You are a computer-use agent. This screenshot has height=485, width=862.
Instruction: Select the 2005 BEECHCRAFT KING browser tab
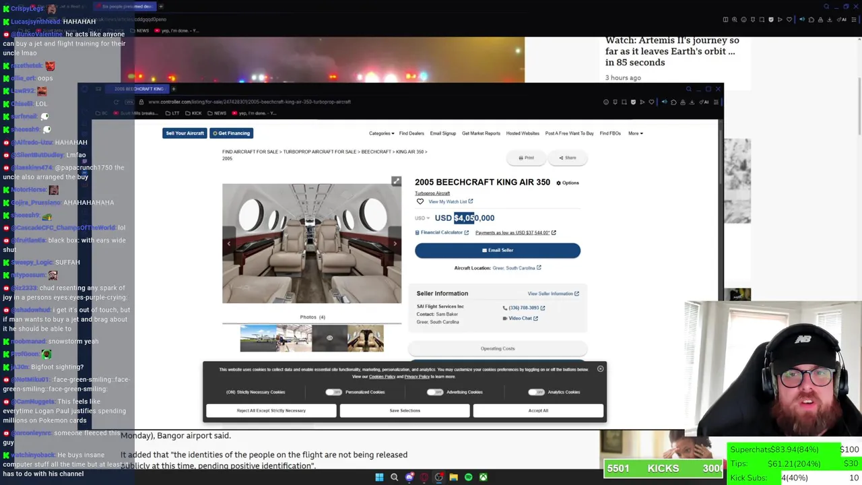[138, 89]
